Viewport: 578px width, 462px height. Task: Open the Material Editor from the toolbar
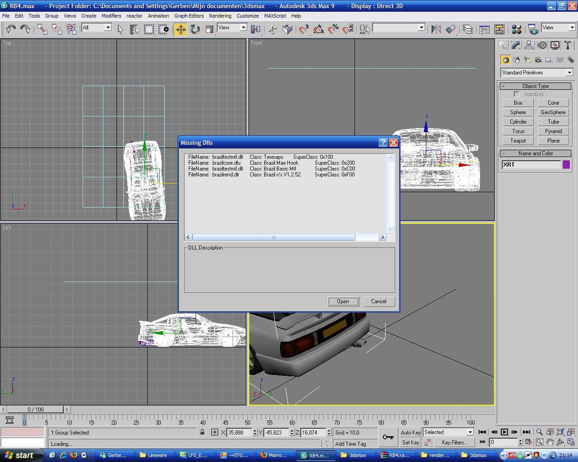[x=517, y=29]
